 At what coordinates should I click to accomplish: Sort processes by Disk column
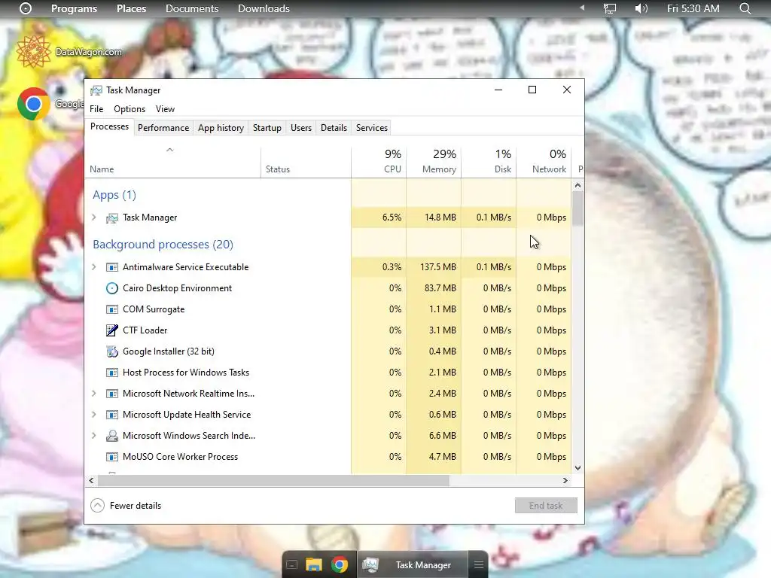coord(489,163)
